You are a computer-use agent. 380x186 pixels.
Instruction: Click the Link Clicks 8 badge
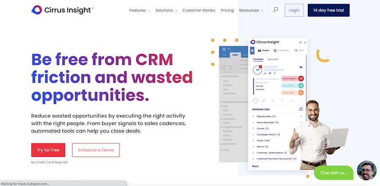(292, 86)
